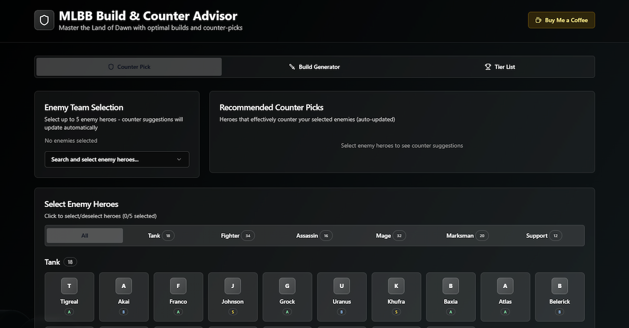Screen dimensions: 629x328
Task: Select the Franco name label
Action: coord(178,302)
